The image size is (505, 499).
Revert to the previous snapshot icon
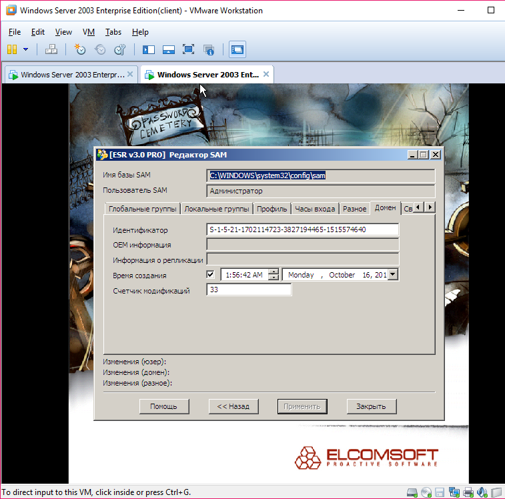100,49
